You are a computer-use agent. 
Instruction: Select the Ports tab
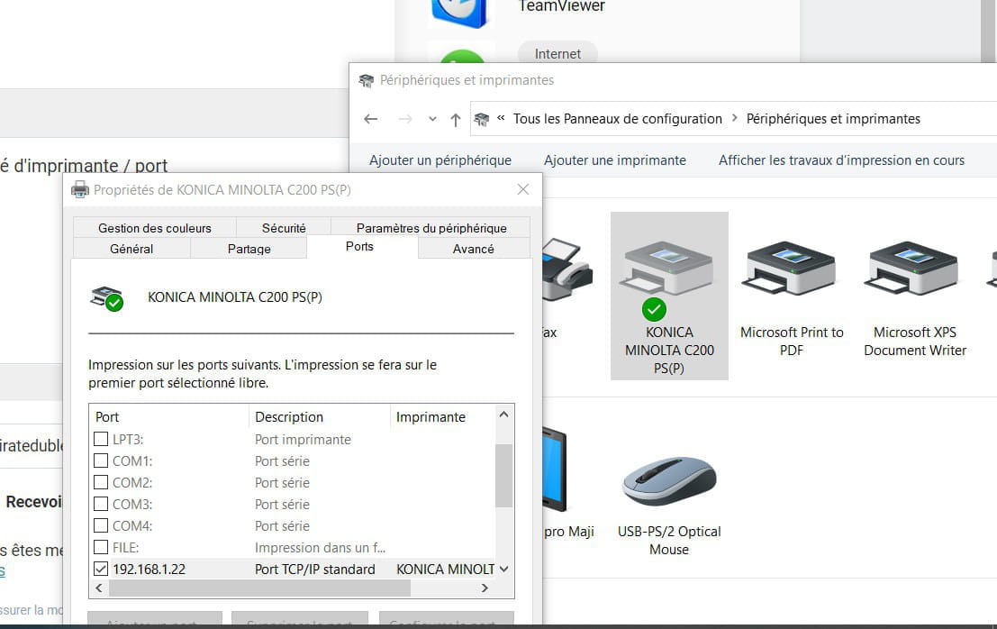pyautogui.click(x=360, y=247)
